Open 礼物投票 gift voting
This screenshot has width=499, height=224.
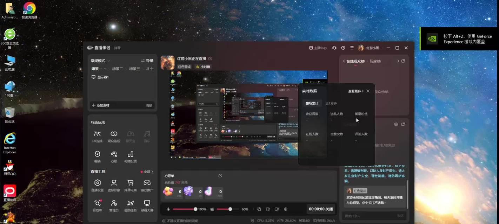130,156
